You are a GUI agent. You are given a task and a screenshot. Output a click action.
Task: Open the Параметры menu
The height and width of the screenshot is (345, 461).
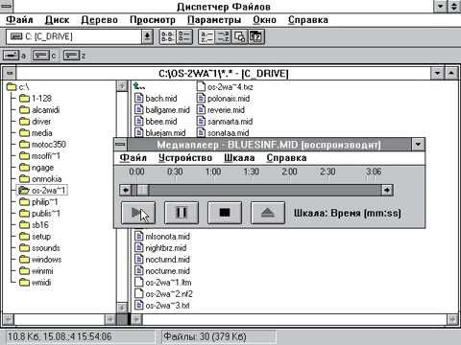point(214,20)
